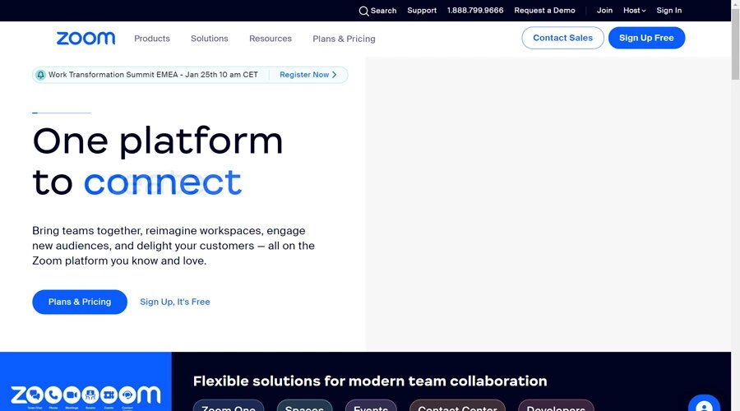Click phone number 1.888.799.9666
The width and height of the screenshot is (740, 411).
tap(475, 11)
